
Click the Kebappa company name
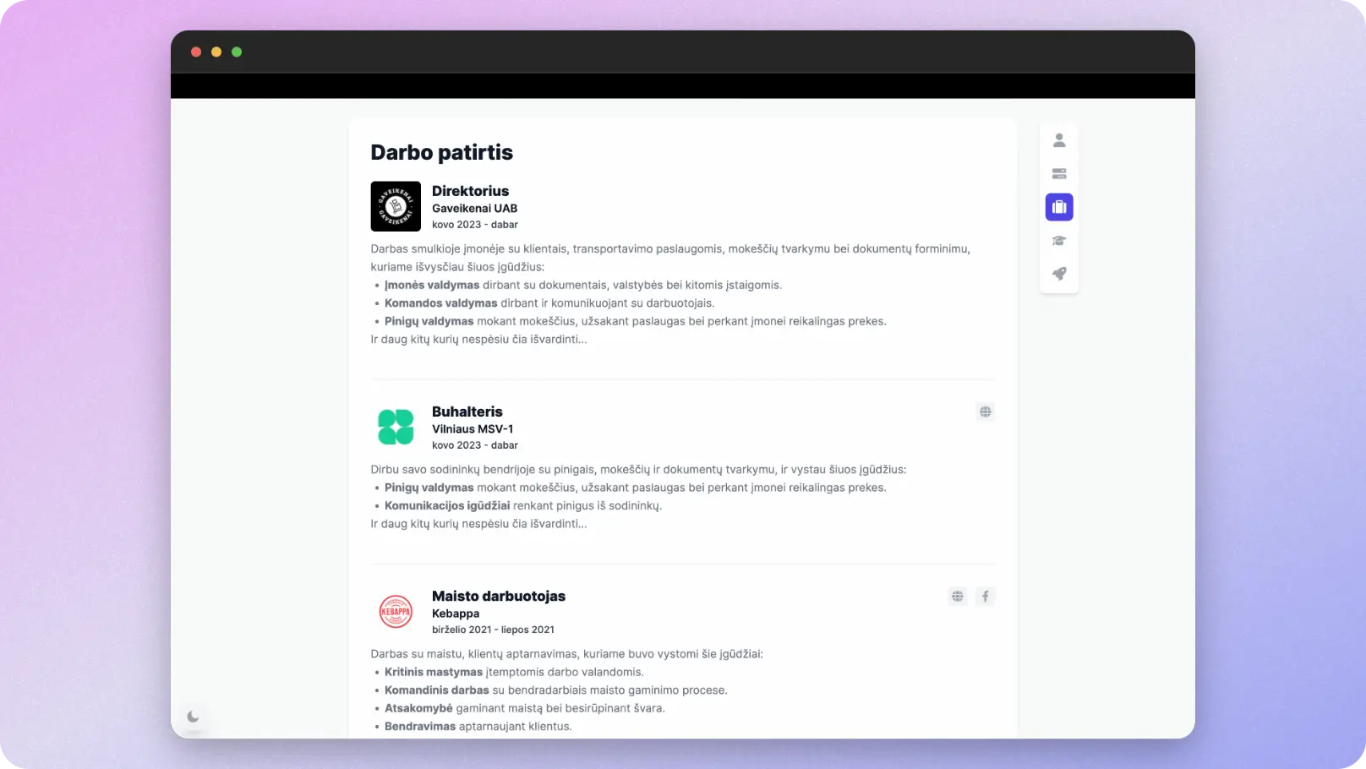point(455,614)
